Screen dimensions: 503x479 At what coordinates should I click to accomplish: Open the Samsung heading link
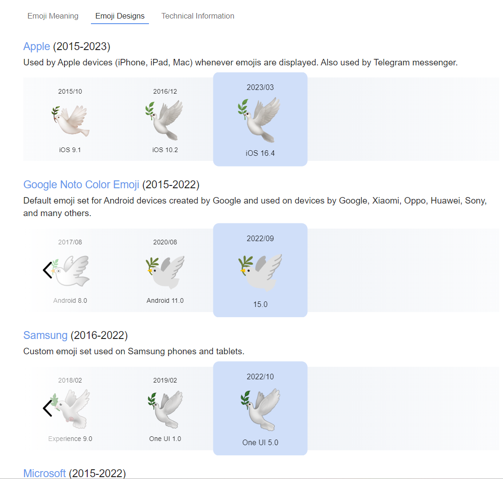[x=45, y=335]
